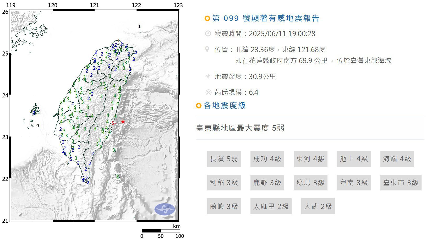This screenshot has height=241, width=426.
Task: Open the 池上 4級 tile
Action: [x=354, y=159]
